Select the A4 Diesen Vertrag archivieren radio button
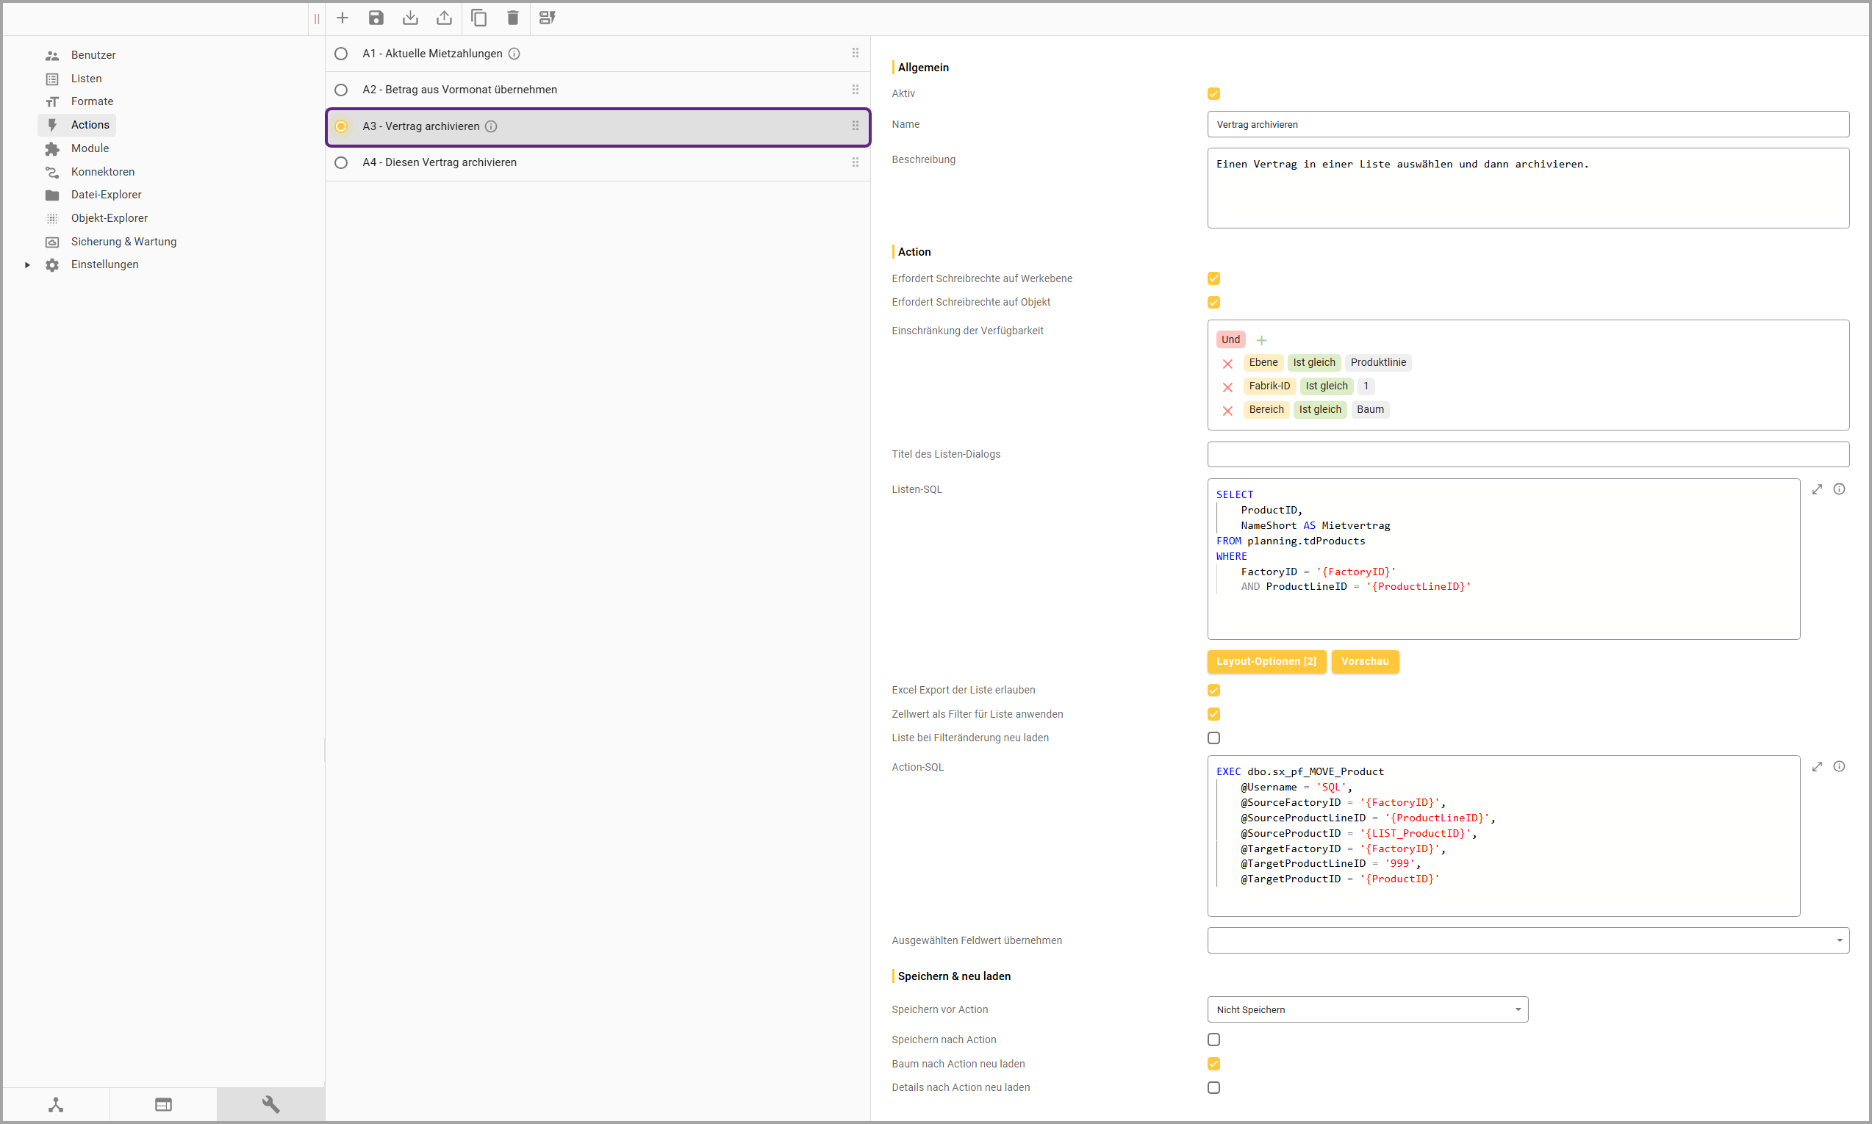Screen dimensions: 1872x1124 tap(341, 163)
